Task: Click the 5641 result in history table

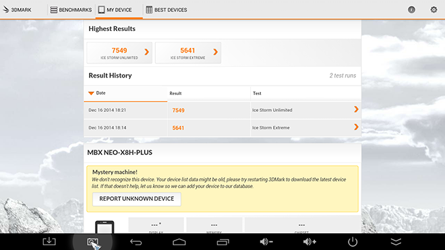Action: point(178,128)
